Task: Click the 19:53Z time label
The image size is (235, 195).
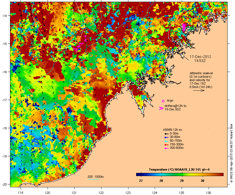Action: click(200, 61)
